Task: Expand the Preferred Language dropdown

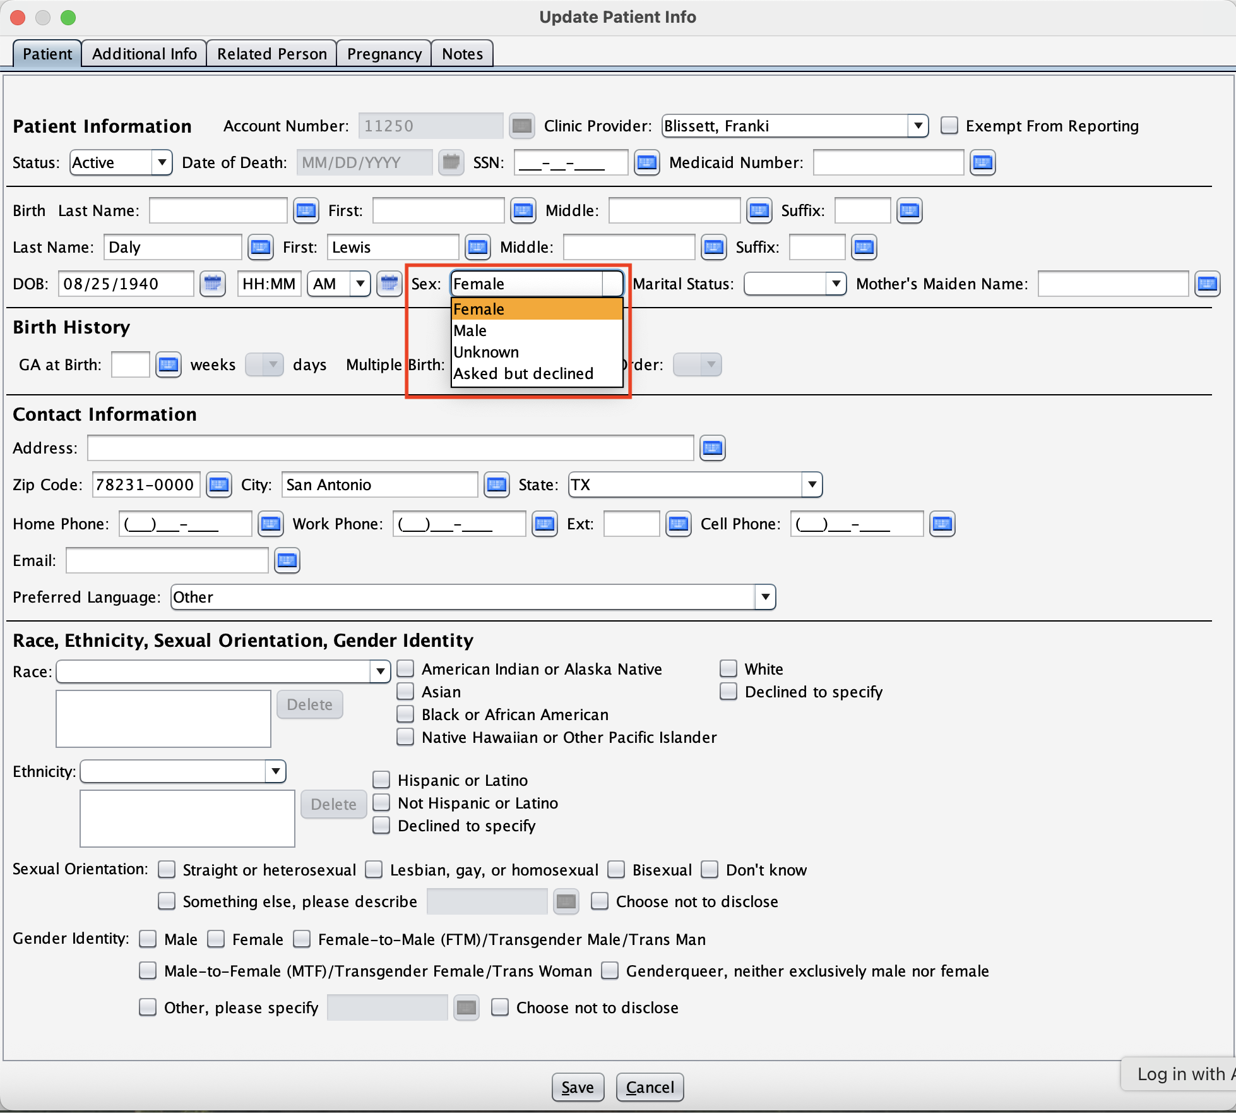Action: point(765,598)
